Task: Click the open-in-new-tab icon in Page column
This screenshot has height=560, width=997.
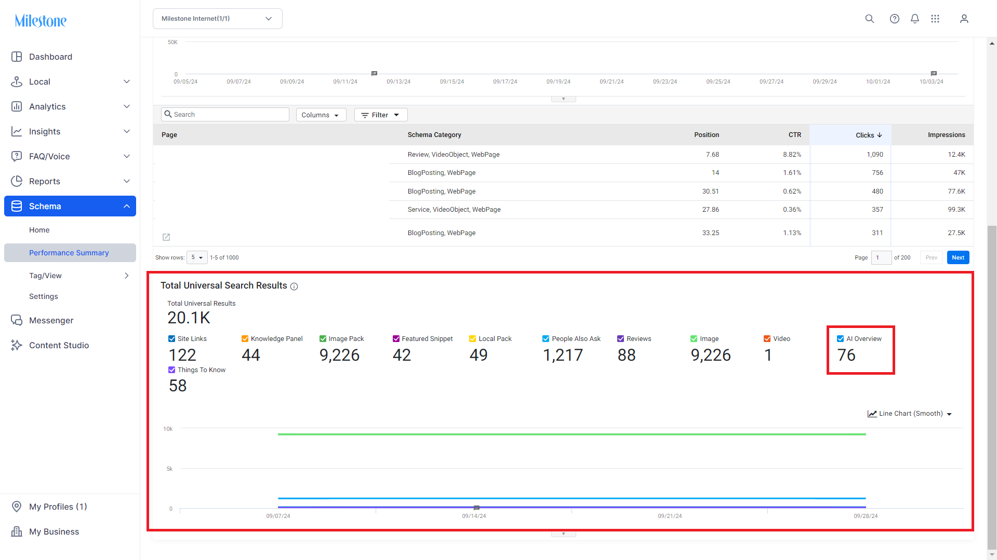Action: pos(166,237)
